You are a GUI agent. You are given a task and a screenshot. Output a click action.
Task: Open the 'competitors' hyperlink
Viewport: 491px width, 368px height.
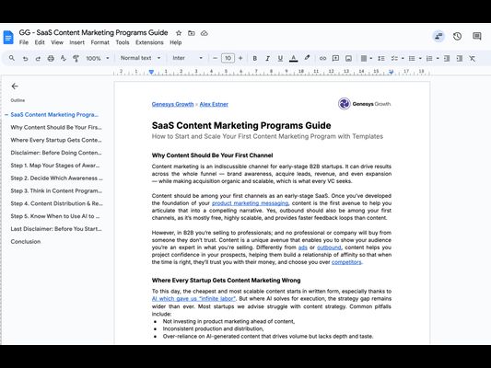click(346, 262)
